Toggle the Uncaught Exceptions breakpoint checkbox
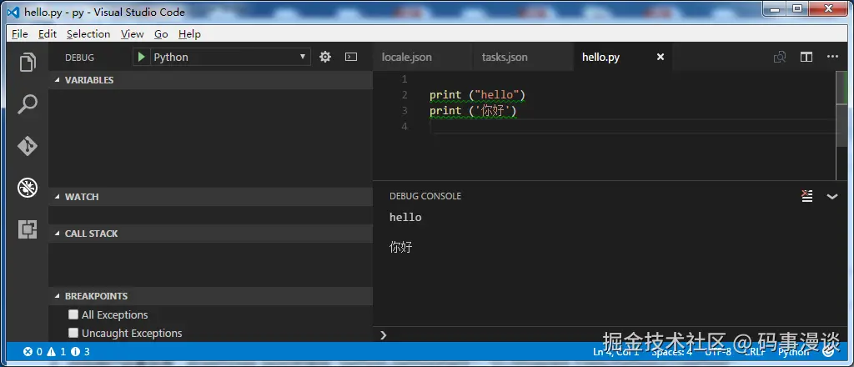This screenshot has width=854, height=367. click(x=73, y=334)
